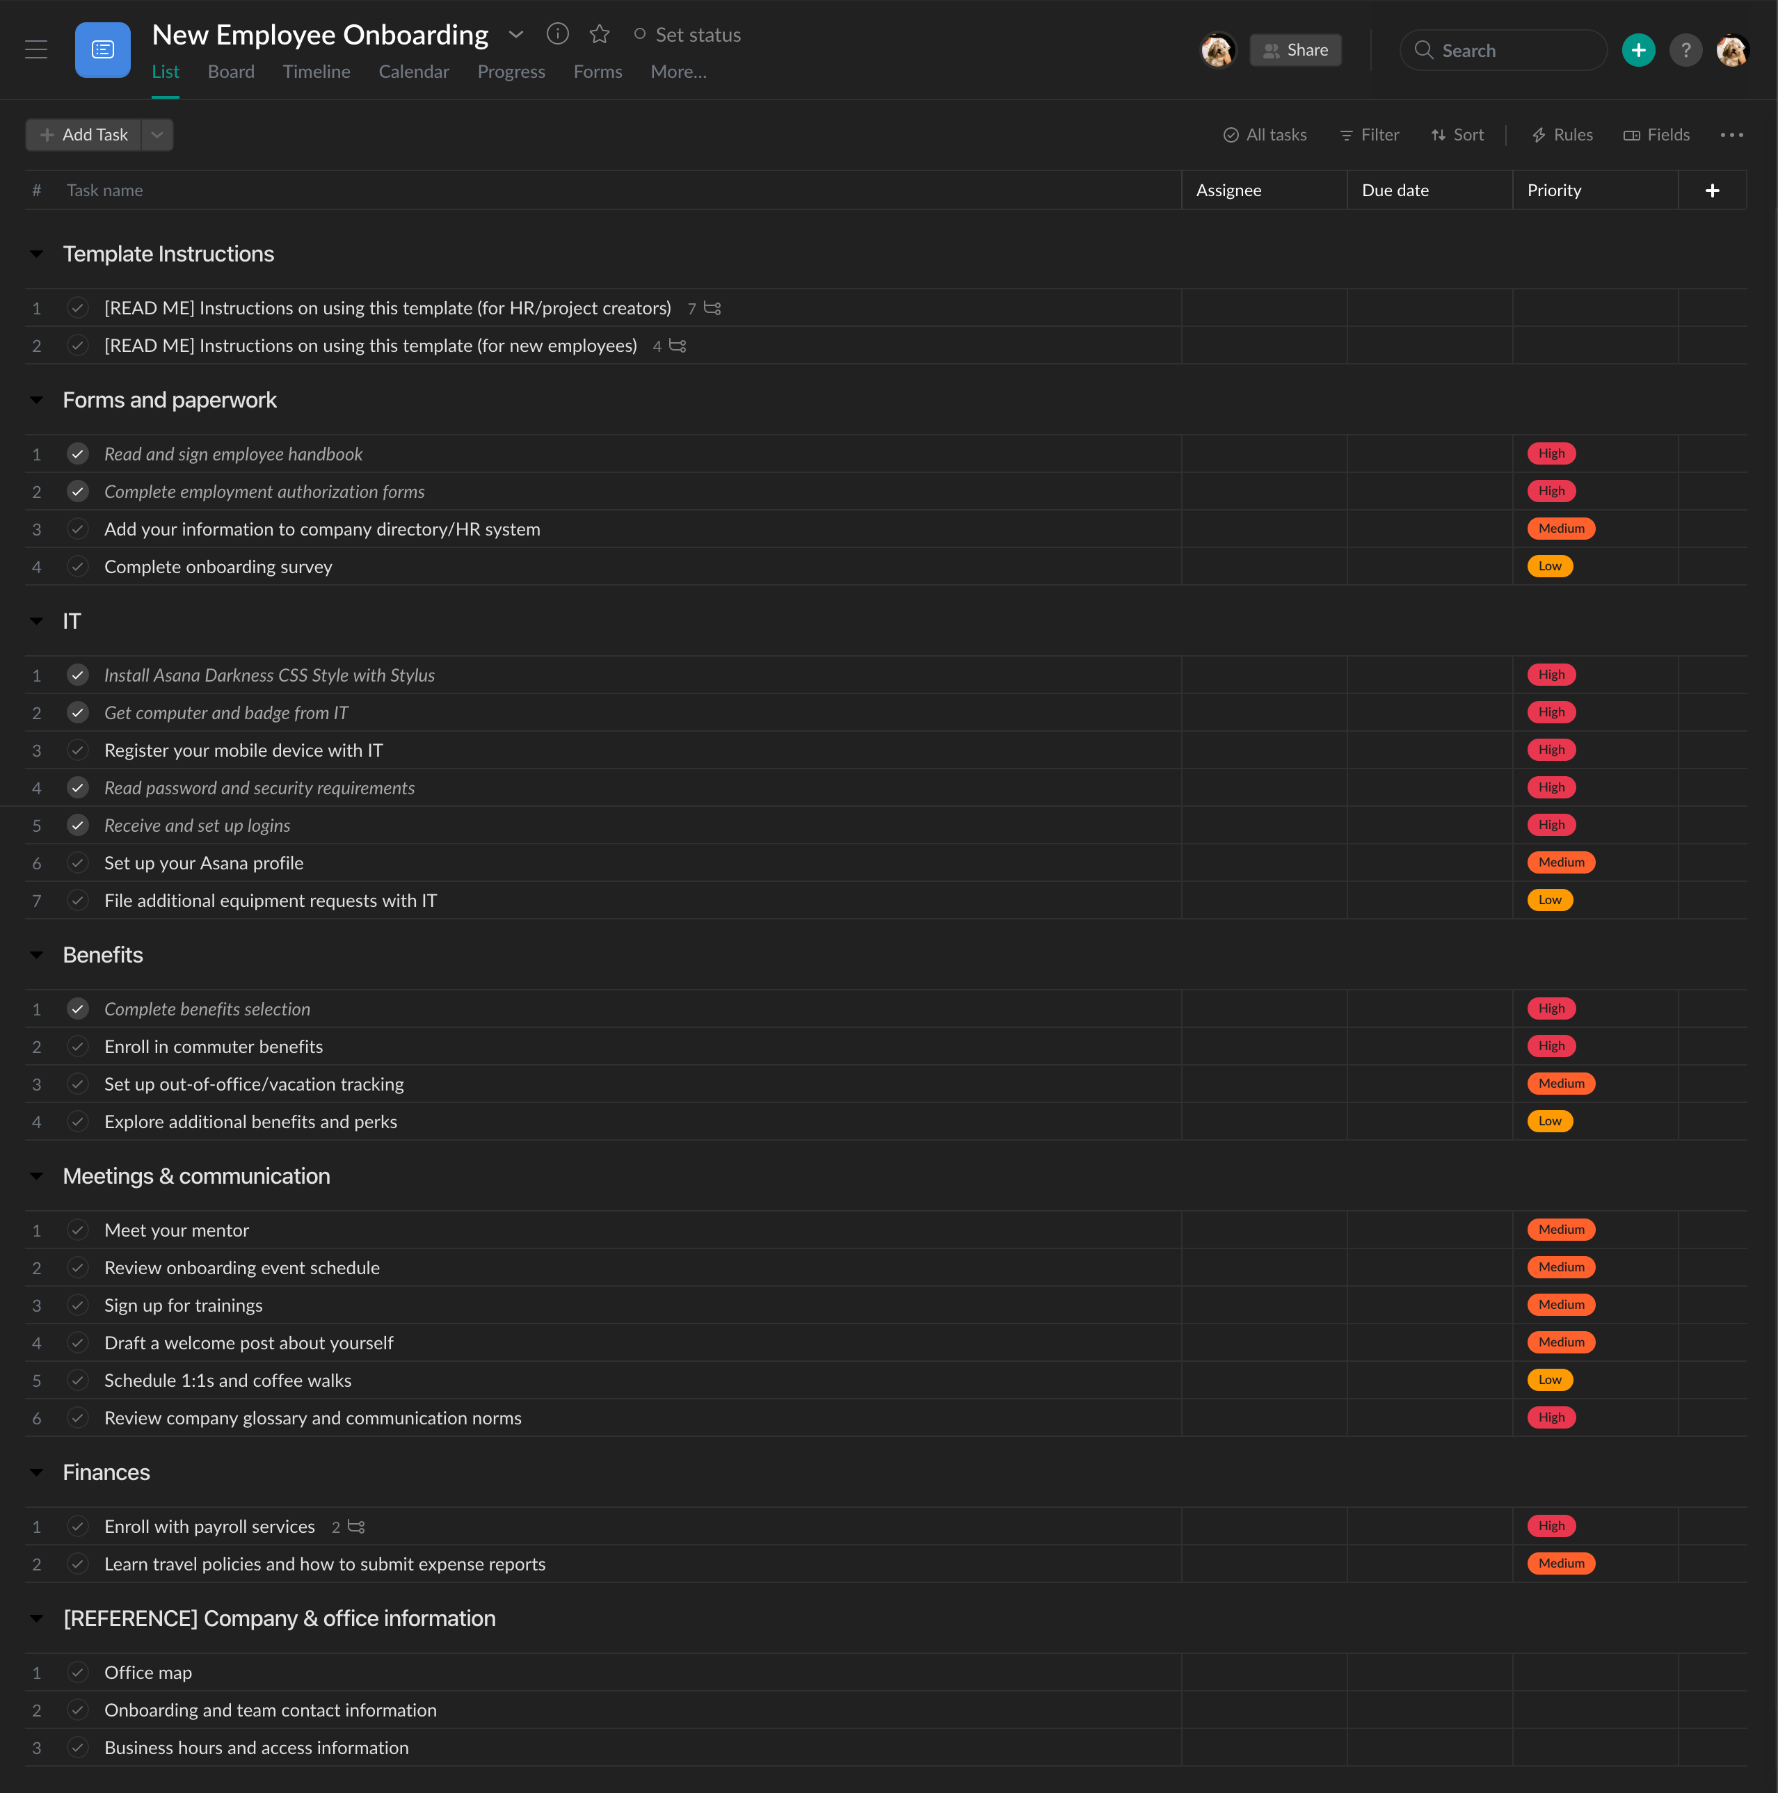The width and height of the screenshot is (1778, 1793).
Task: Click the project info icon
Action: [x=556, y=34]
